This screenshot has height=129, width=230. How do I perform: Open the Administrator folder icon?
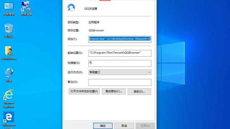[9, 53]
